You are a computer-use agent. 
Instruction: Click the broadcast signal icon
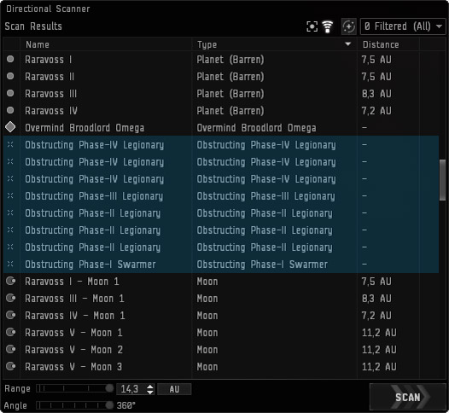327,26
